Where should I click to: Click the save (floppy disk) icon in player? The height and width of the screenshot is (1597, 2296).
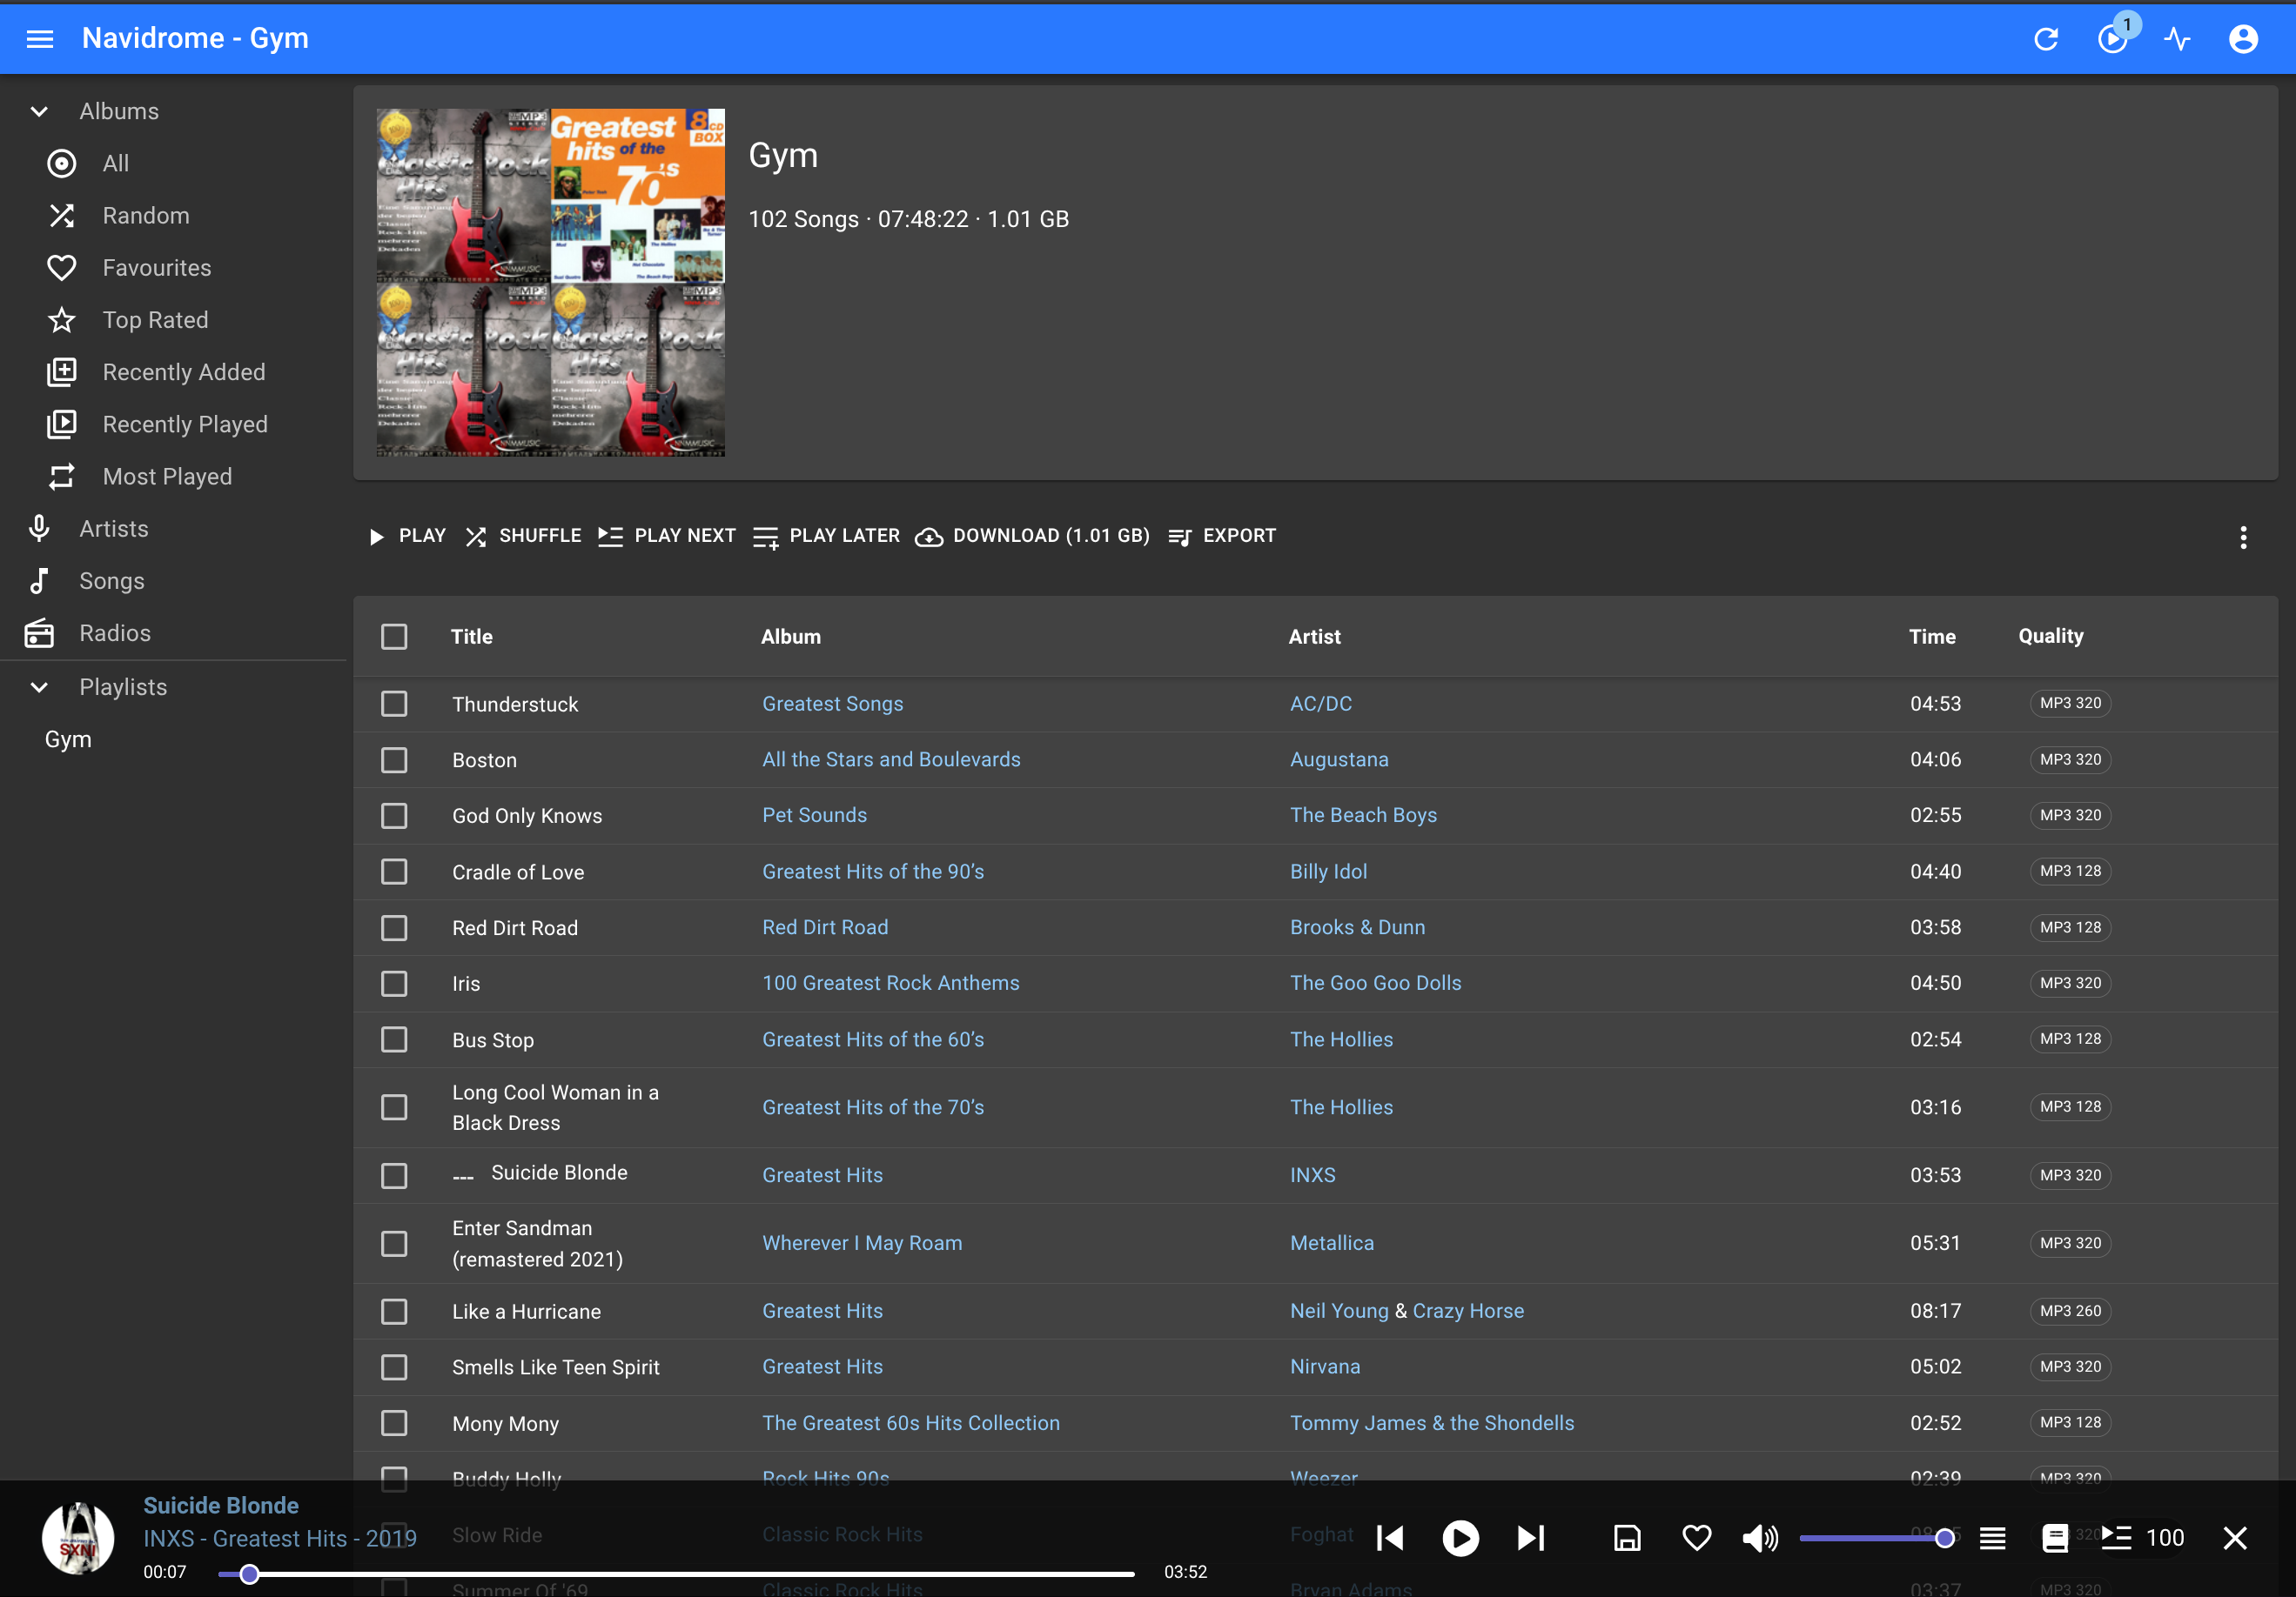pyautogui.click(x=1627, y=1539)
